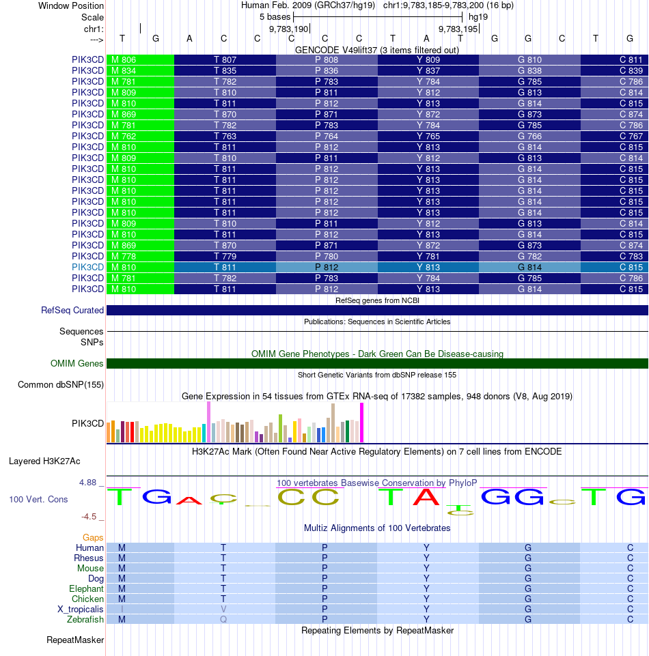Viewport: 649px width, 656px height.
Task: Click the M 762 green codon block
Action: (x=140, y=136)
